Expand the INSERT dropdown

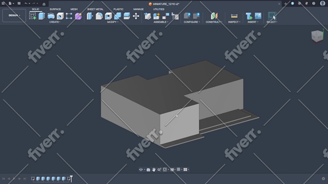pyautogui.click(x=253, y=22)
